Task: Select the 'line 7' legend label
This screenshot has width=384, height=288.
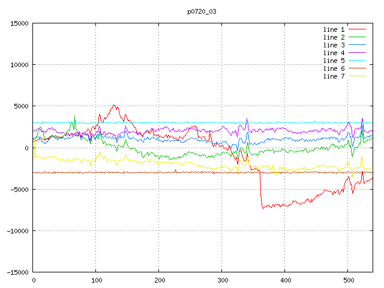Action: pos(334,76)
